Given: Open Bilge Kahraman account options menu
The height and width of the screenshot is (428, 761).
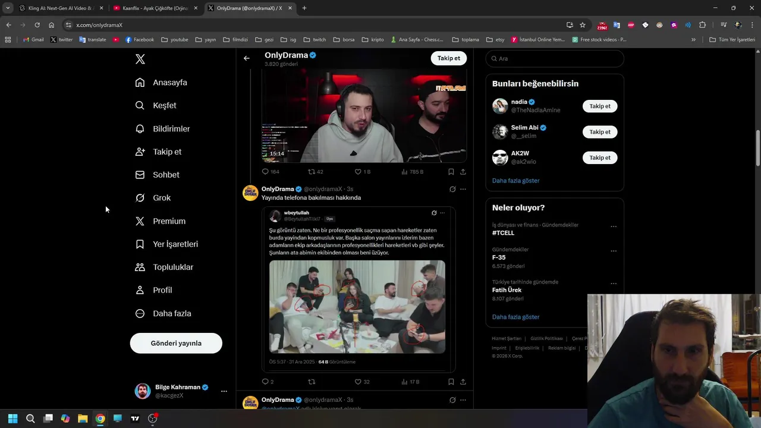Looking at the screenshot, I should pyautogui.click(x=224, y=391).
